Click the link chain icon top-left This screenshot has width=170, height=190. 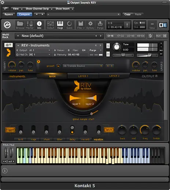pos(5,8)
